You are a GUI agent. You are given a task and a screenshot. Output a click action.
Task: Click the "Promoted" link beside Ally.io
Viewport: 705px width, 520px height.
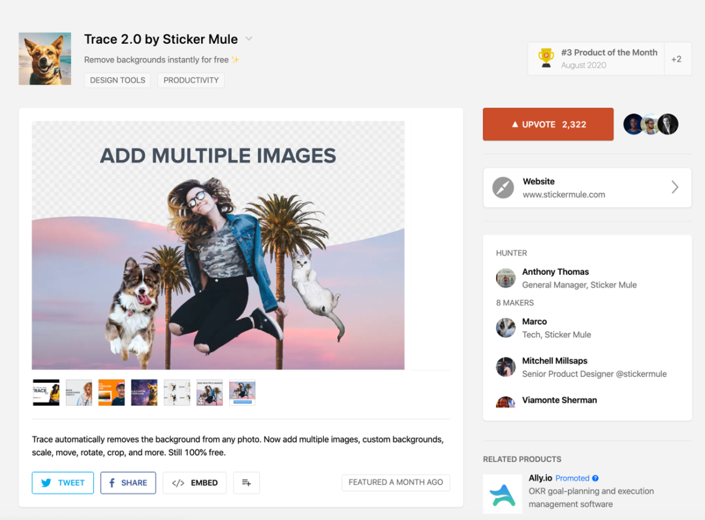pyautogui.click(x=572, y=478)
